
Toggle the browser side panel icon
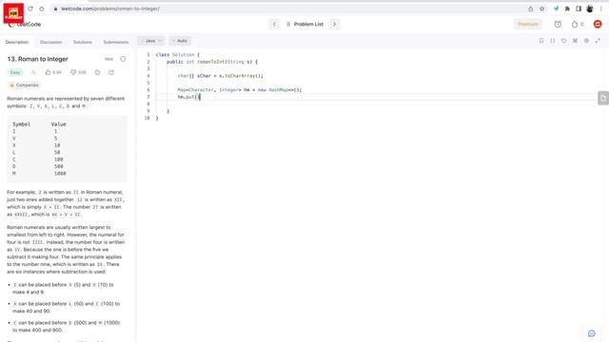(579, 9)
